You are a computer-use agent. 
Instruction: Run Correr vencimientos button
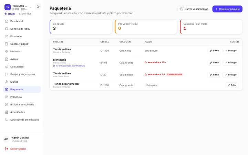point(194,9)
